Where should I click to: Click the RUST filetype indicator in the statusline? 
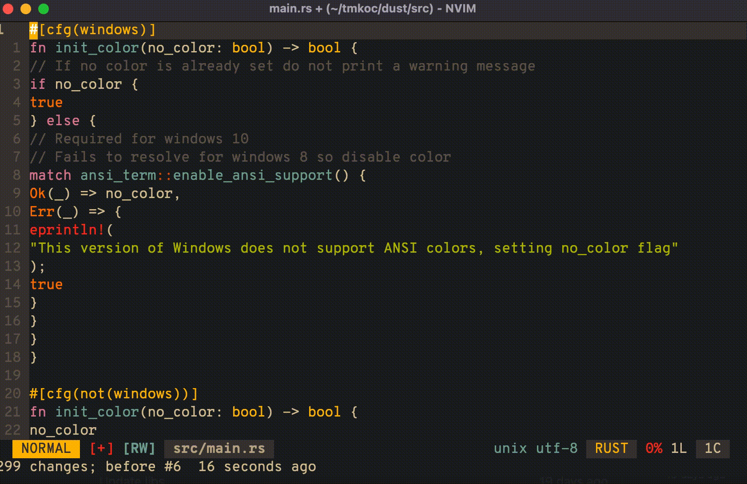pos(611,448)
